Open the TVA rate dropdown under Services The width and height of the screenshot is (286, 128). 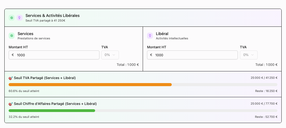[x=110, y=55]
